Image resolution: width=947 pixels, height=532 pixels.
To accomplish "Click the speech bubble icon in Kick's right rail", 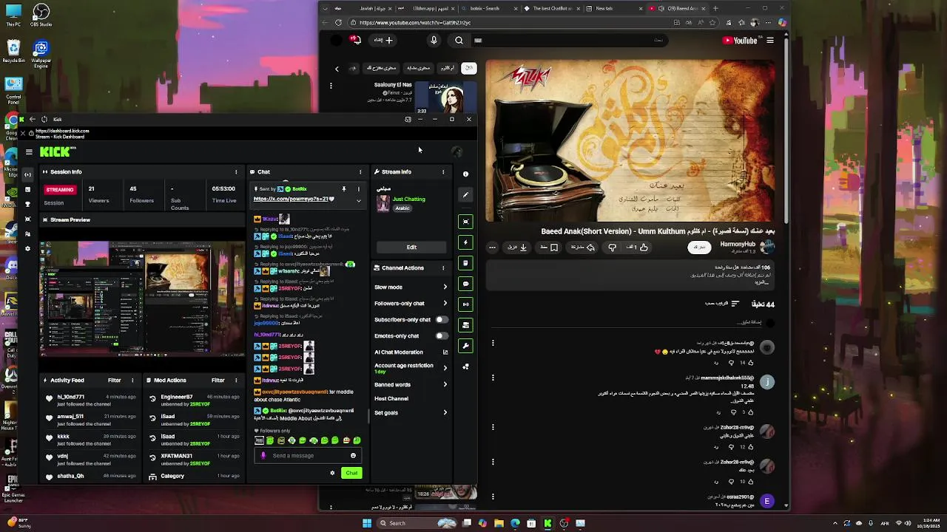I will (465, 284).
